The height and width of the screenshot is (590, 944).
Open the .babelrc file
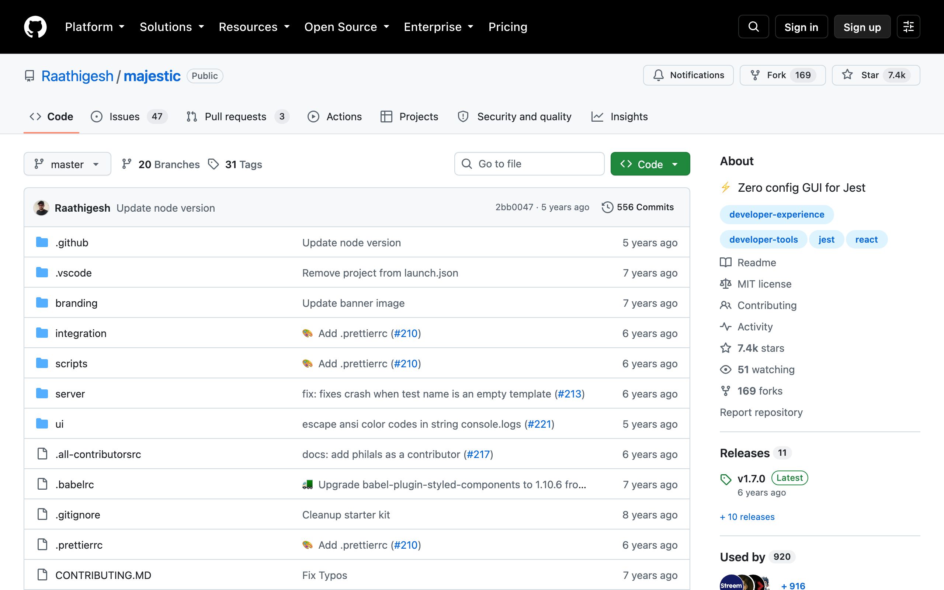pos(74,485)
